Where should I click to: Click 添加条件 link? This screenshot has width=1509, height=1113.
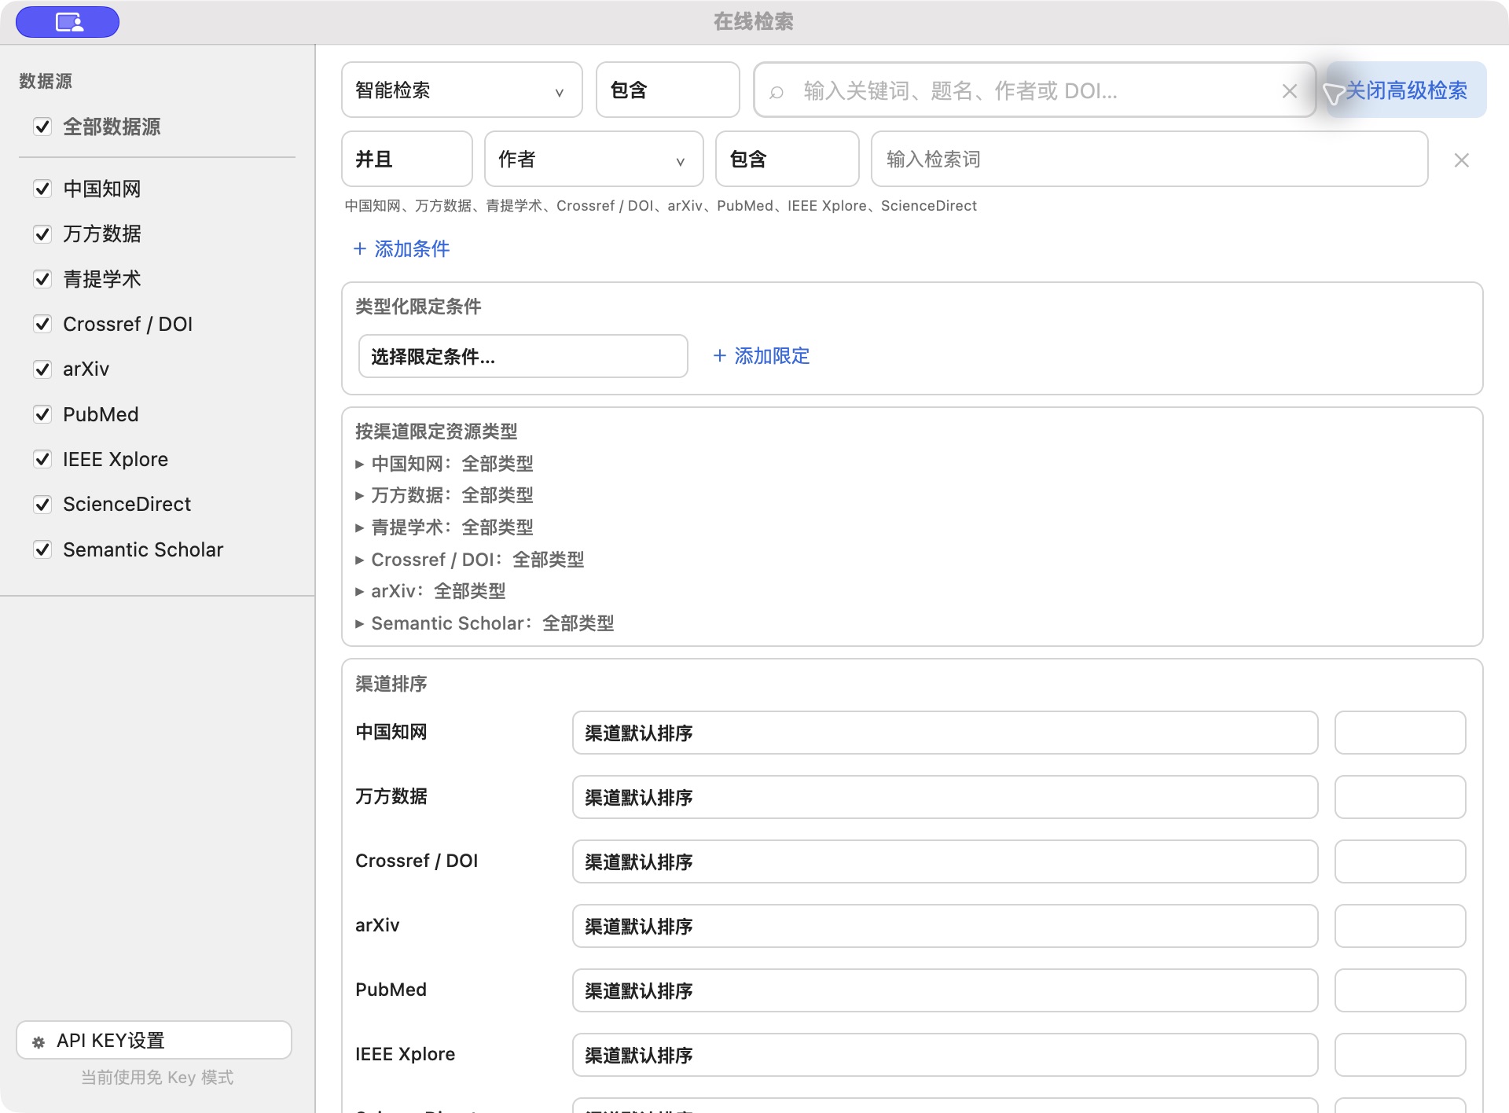point(402,248)
